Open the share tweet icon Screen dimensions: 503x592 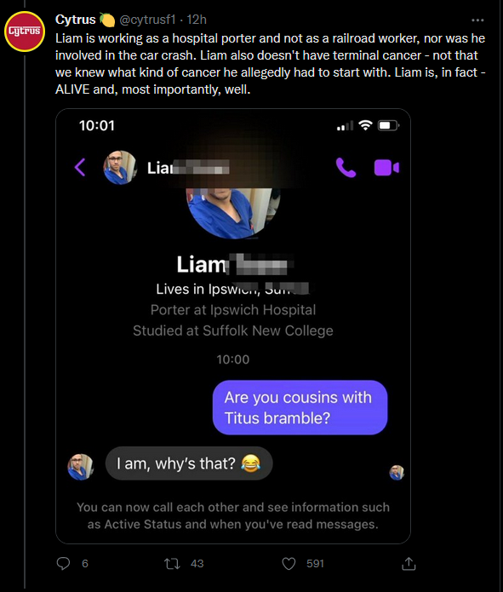(x=409, y=563)
